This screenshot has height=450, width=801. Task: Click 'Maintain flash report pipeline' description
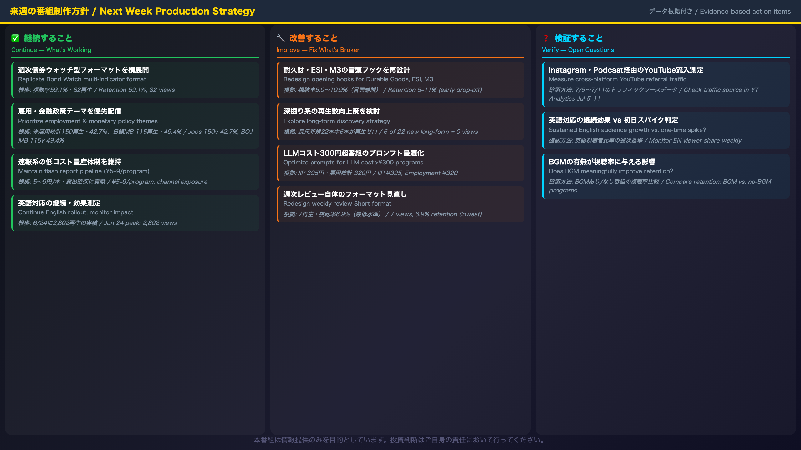(84, 171)
